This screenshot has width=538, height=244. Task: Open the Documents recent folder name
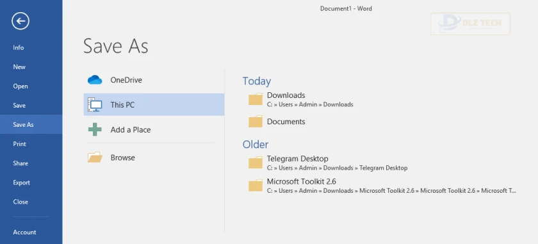(x=286, y=122)
